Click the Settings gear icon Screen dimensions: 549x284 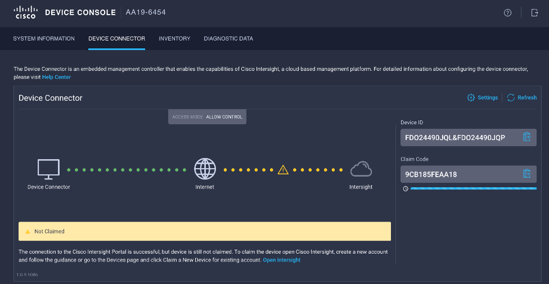pos(471,98)
